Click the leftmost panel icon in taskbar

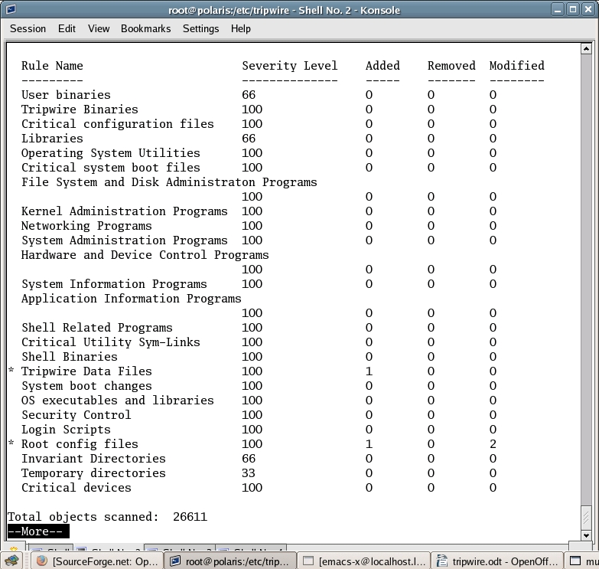(12, 561)
